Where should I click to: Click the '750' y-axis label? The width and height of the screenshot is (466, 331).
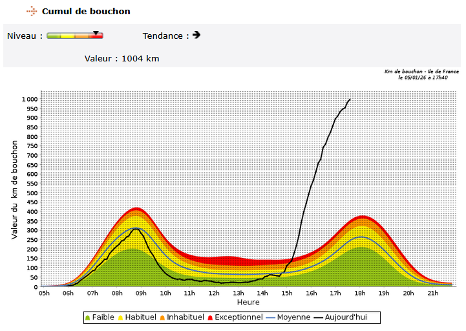(33, 146)
